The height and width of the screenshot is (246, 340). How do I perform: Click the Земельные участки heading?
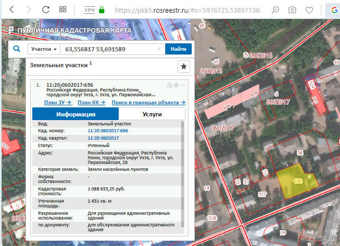(59, 65)
